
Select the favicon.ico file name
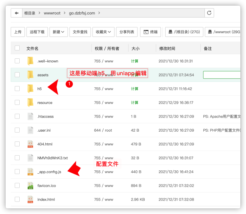tap(47, 185)
